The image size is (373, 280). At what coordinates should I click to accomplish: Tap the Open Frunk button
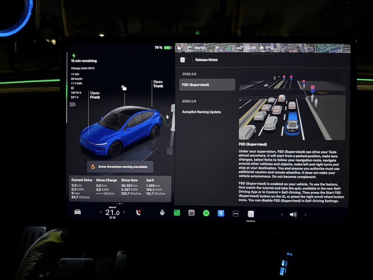coord(95,95)
